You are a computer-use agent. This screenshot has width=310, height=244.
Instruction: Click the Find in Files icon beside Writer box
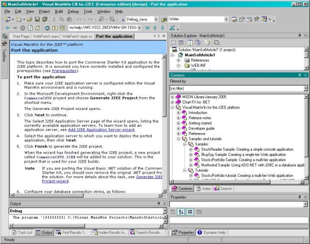tap(164, 19)
